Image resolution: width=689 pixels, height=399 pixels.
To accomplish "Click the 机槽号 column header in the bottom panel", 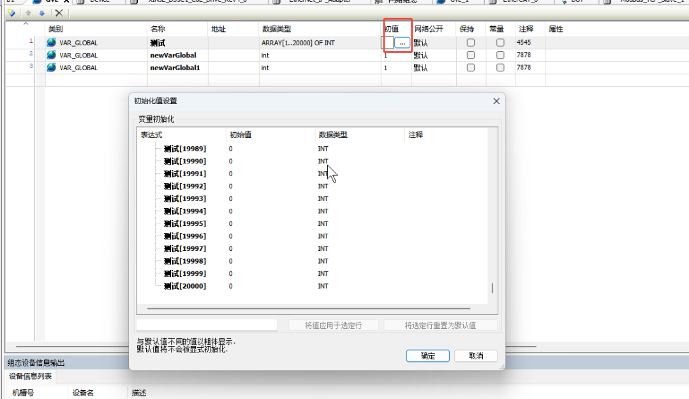I will point(24,393).
